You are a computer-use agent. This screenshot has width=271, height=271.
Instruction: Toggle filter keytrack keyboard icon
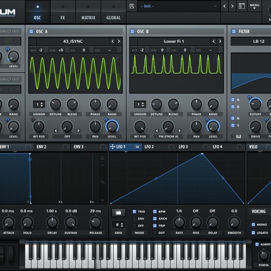(238, 137)
